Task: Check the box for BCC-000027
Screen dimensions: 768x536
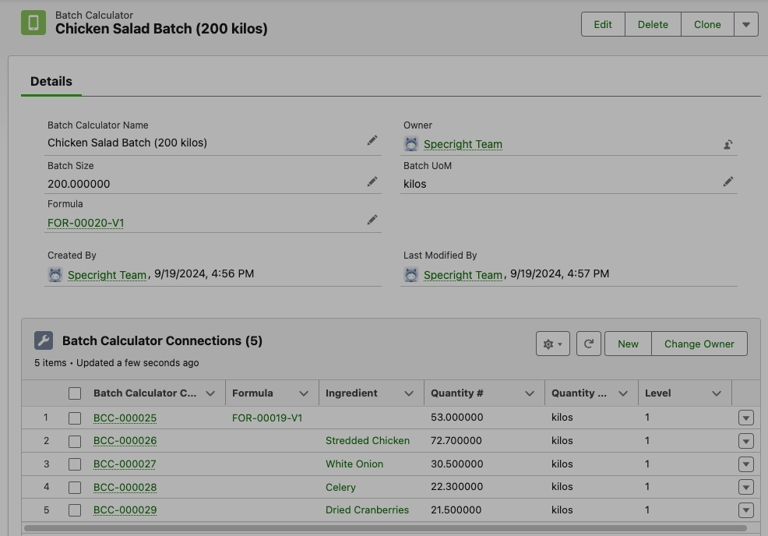Action: coord(75,464)
